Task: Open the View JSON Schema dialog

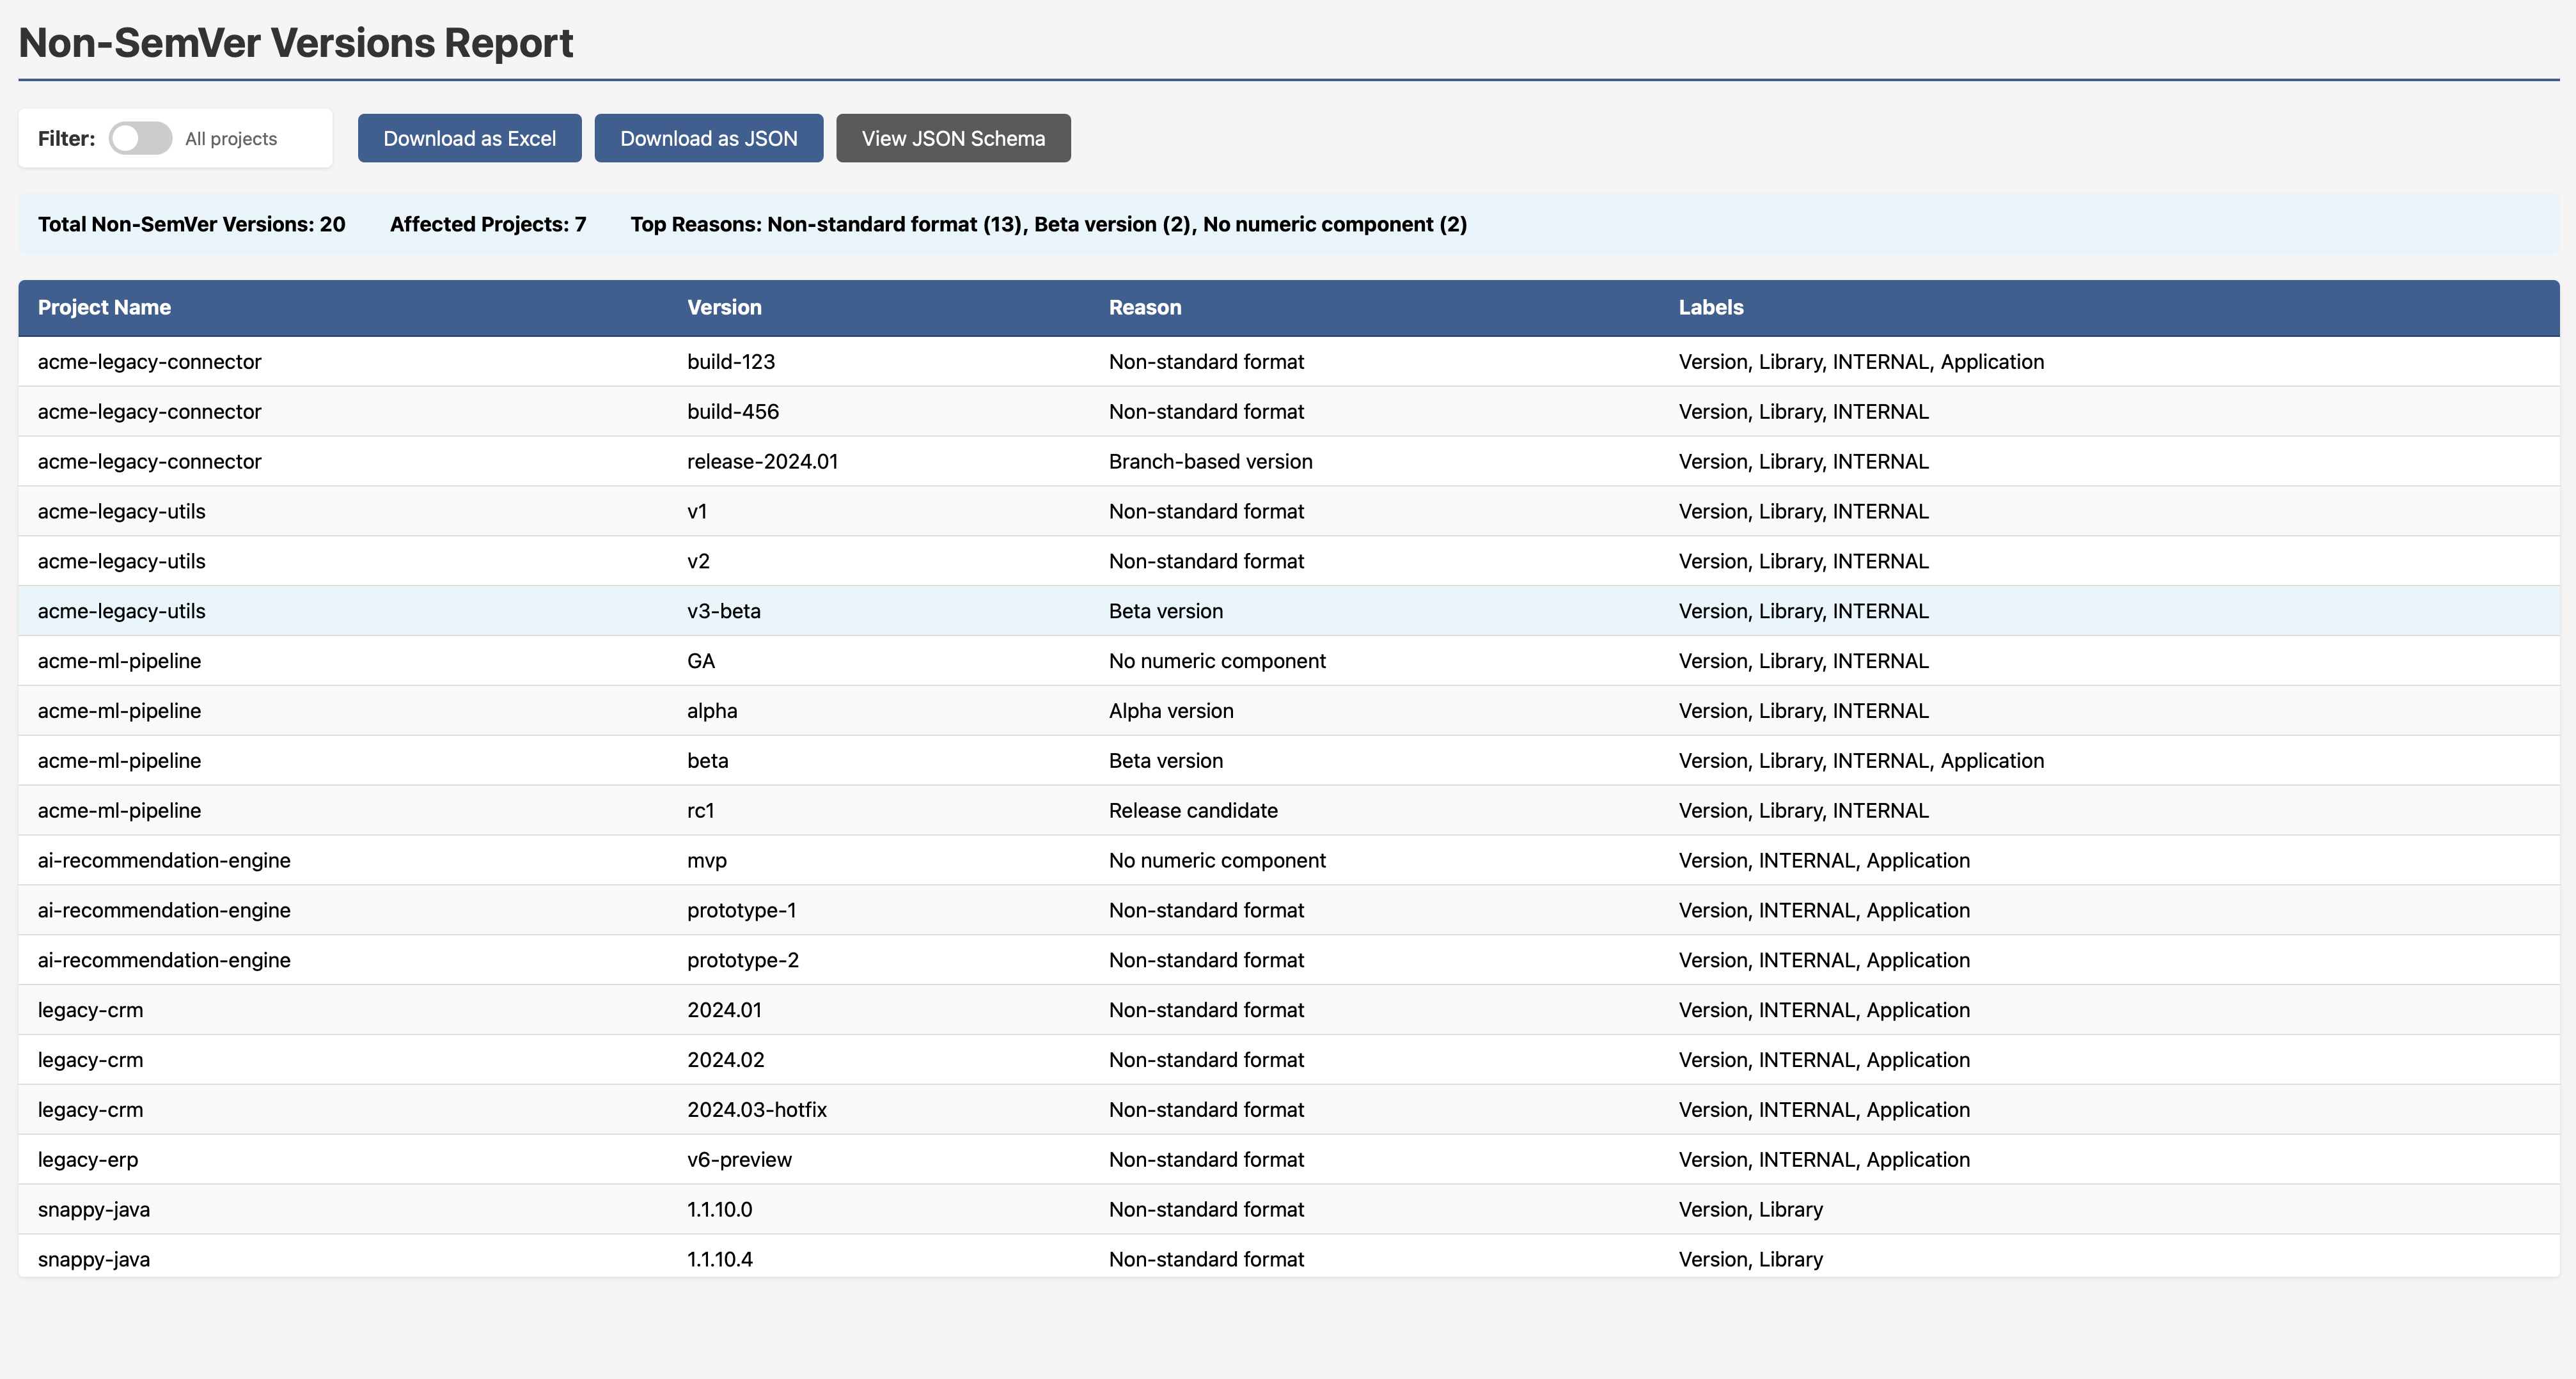Action: (952, 138)
